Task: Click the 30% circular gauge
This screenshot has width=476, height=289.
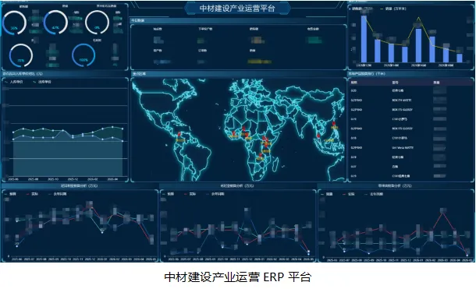Action: (x=14, y=23)
